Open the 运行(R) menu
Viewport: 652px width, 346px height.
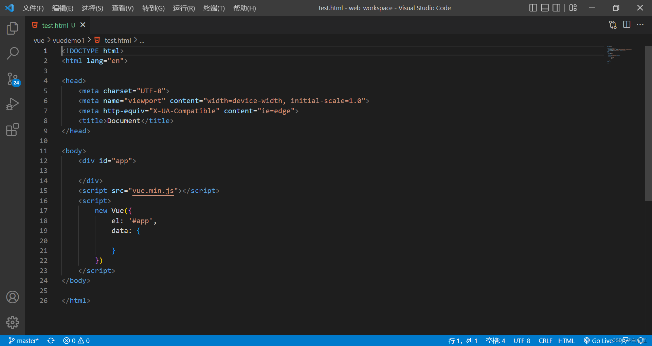point(184,8)
